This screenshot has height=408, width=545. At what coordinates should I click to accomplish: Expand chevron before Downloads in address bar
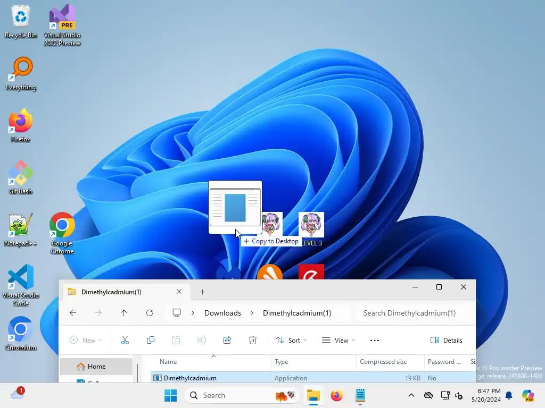click(193, 313)
